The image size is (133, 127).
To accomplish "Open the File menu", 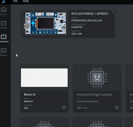I will point(16,1).
